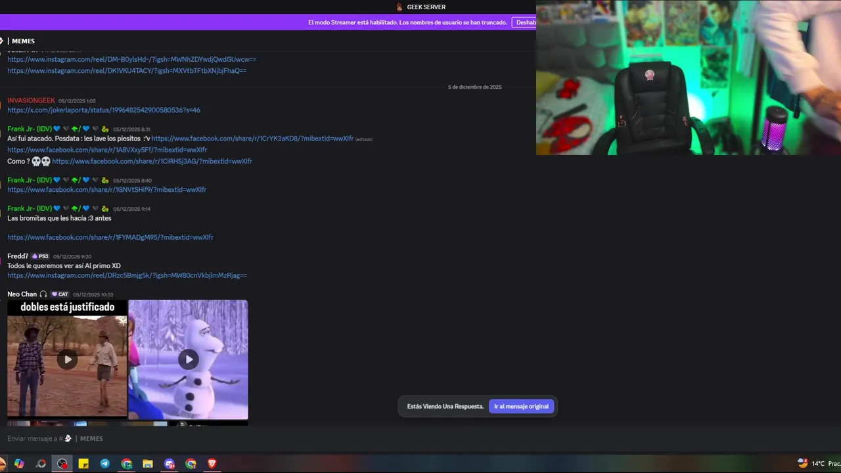Go to the original message

521,406
